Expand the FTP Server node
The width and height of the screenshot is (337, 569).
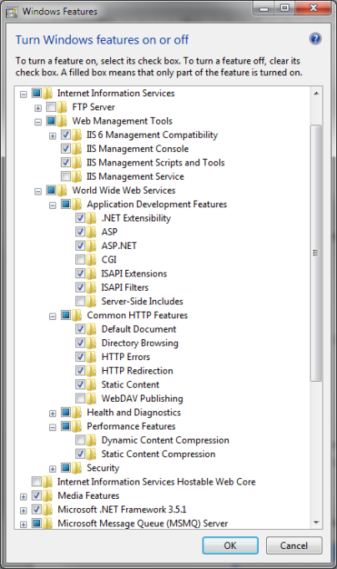(x=38, y=108)
